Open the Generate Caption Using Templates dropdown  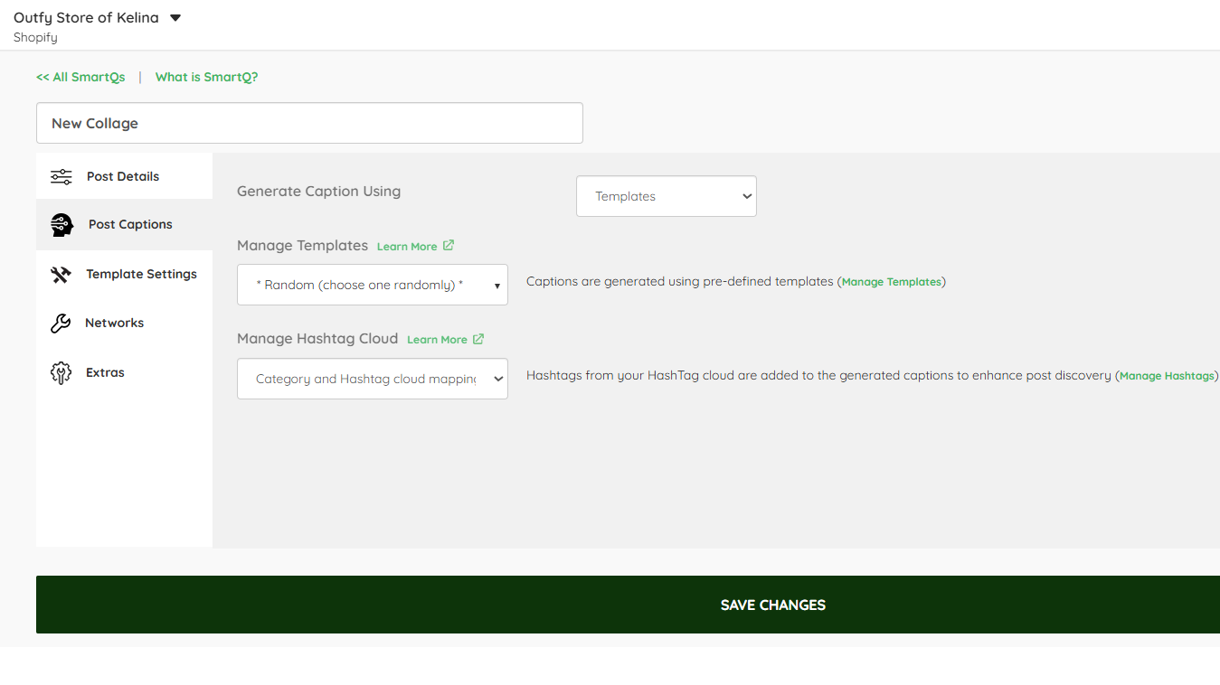667,196
